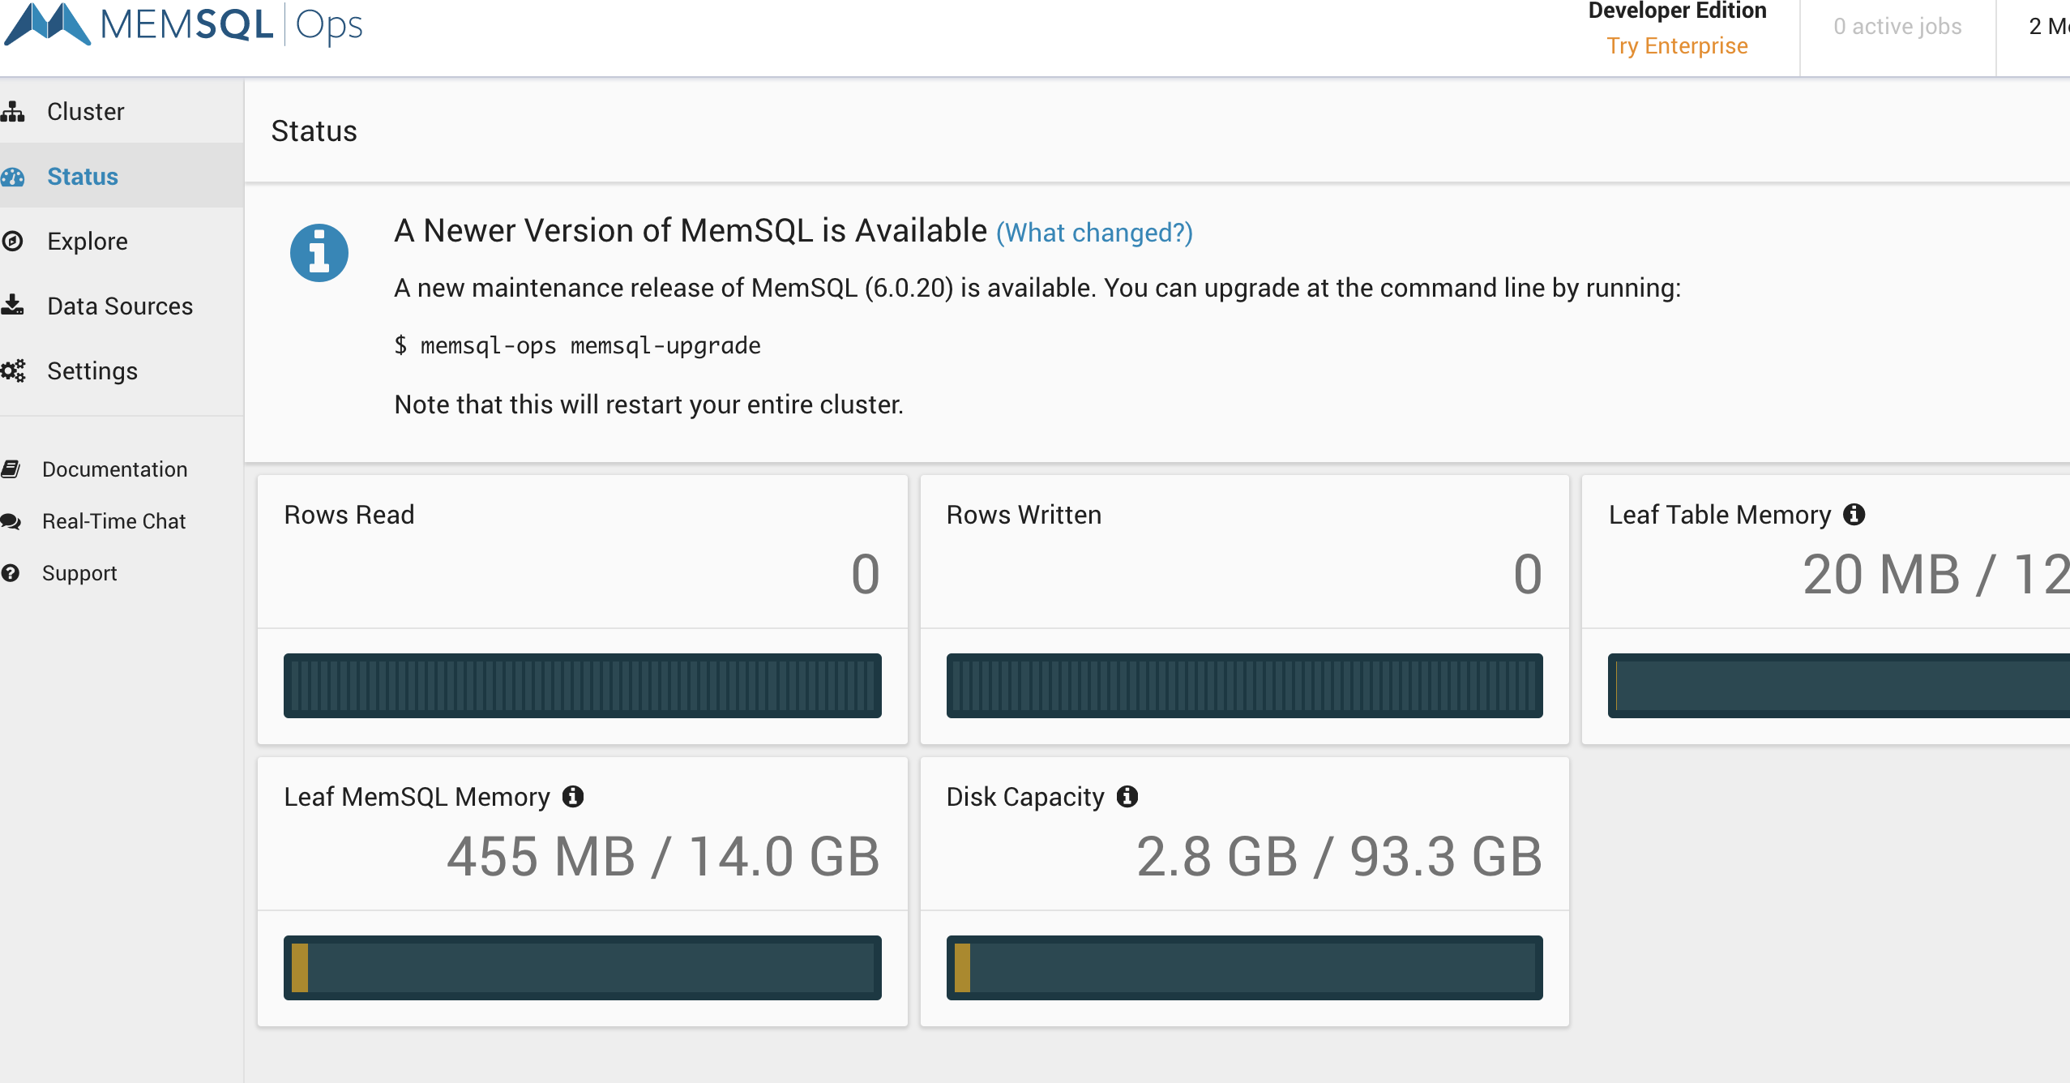The width and height of the screenshot is (2070, 1083).
Task: Click the Rows Read card title
Action: [x=349, y=514]
